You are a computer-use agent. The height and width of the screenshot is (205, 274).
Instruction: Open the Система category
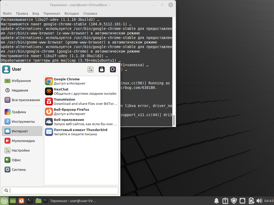22,169
